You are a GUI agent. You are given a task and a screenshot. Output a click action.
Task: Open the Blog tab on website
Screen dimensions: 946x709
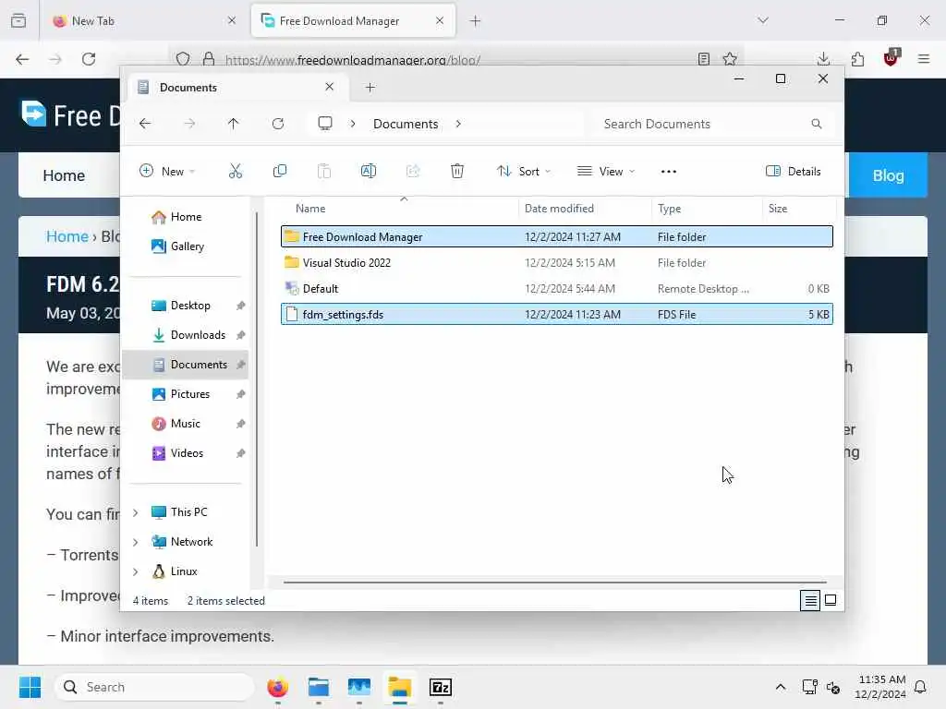click(888, 175)
